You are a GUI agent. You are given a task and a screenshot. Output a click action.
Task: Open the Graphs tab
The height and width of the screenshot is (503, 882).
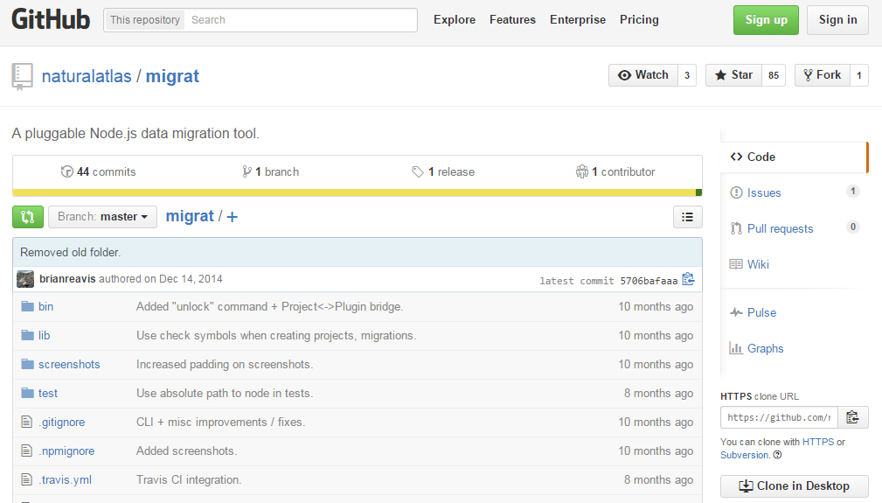pos(794,348)
